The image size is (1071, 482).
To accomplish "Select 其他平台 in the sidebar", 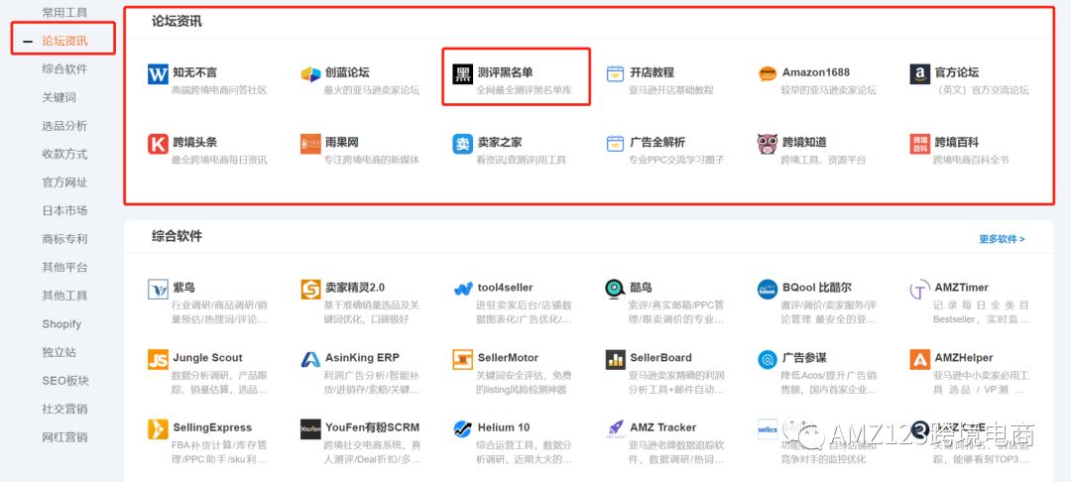I will pyautogui.click(x=64, y=268).
